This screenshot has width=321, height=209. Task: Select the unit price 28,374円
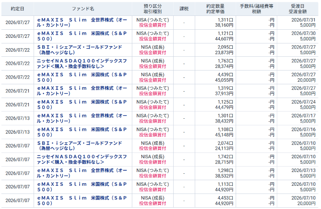[224, 66]
